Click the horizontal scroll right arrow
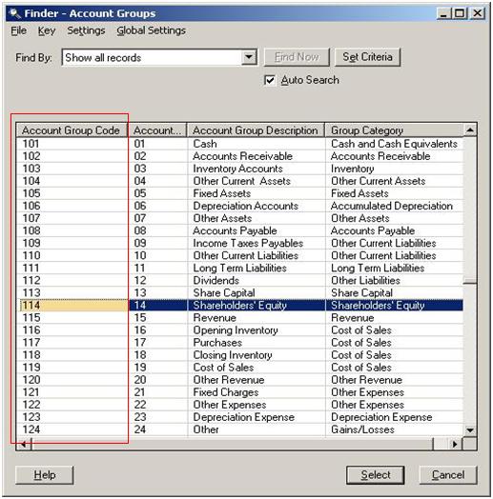This screenshot has height=499, width=493. (x=455, y=444)
